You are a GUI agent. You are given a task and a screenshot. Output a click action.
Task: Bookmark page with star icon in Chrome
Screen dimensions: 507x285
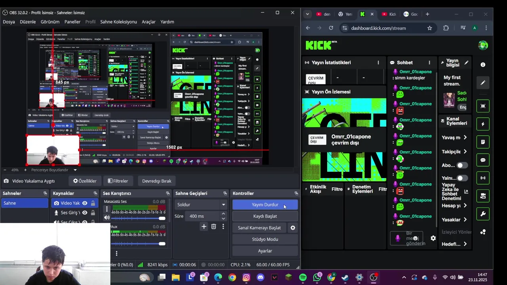tap(429, 28)
